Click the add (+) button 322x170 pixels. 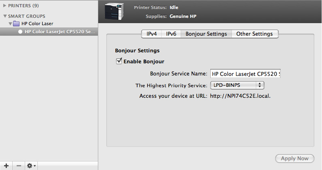[x=6, y=166]
